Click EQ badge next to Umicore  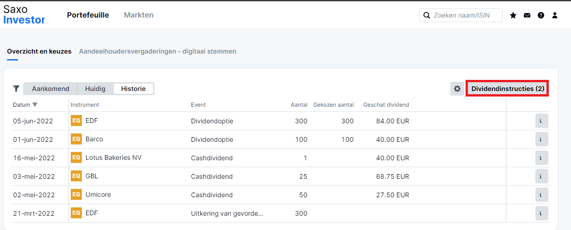point(76,194)
